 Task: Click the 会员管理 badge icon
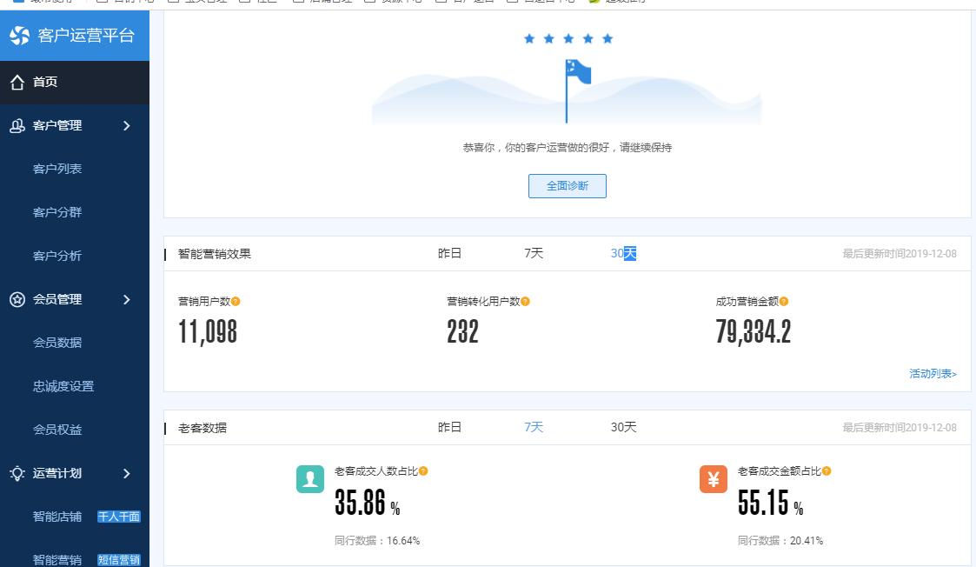19,299
